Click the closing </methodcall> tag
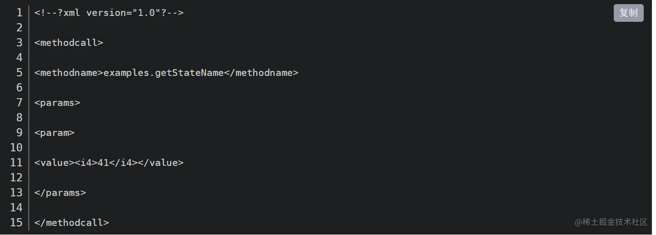656x235 pixels. pos(71,223)
